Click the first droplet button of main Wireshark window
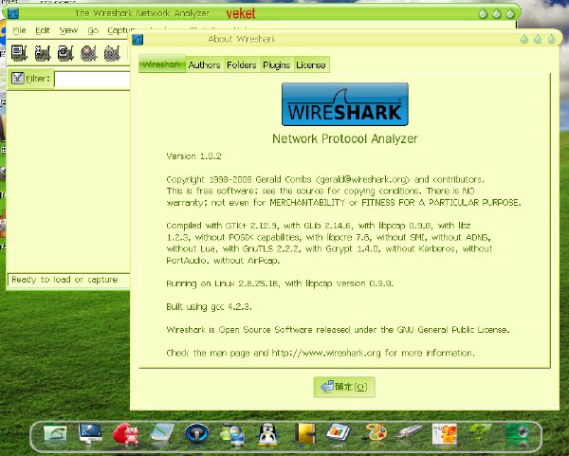 click(483, 14)
